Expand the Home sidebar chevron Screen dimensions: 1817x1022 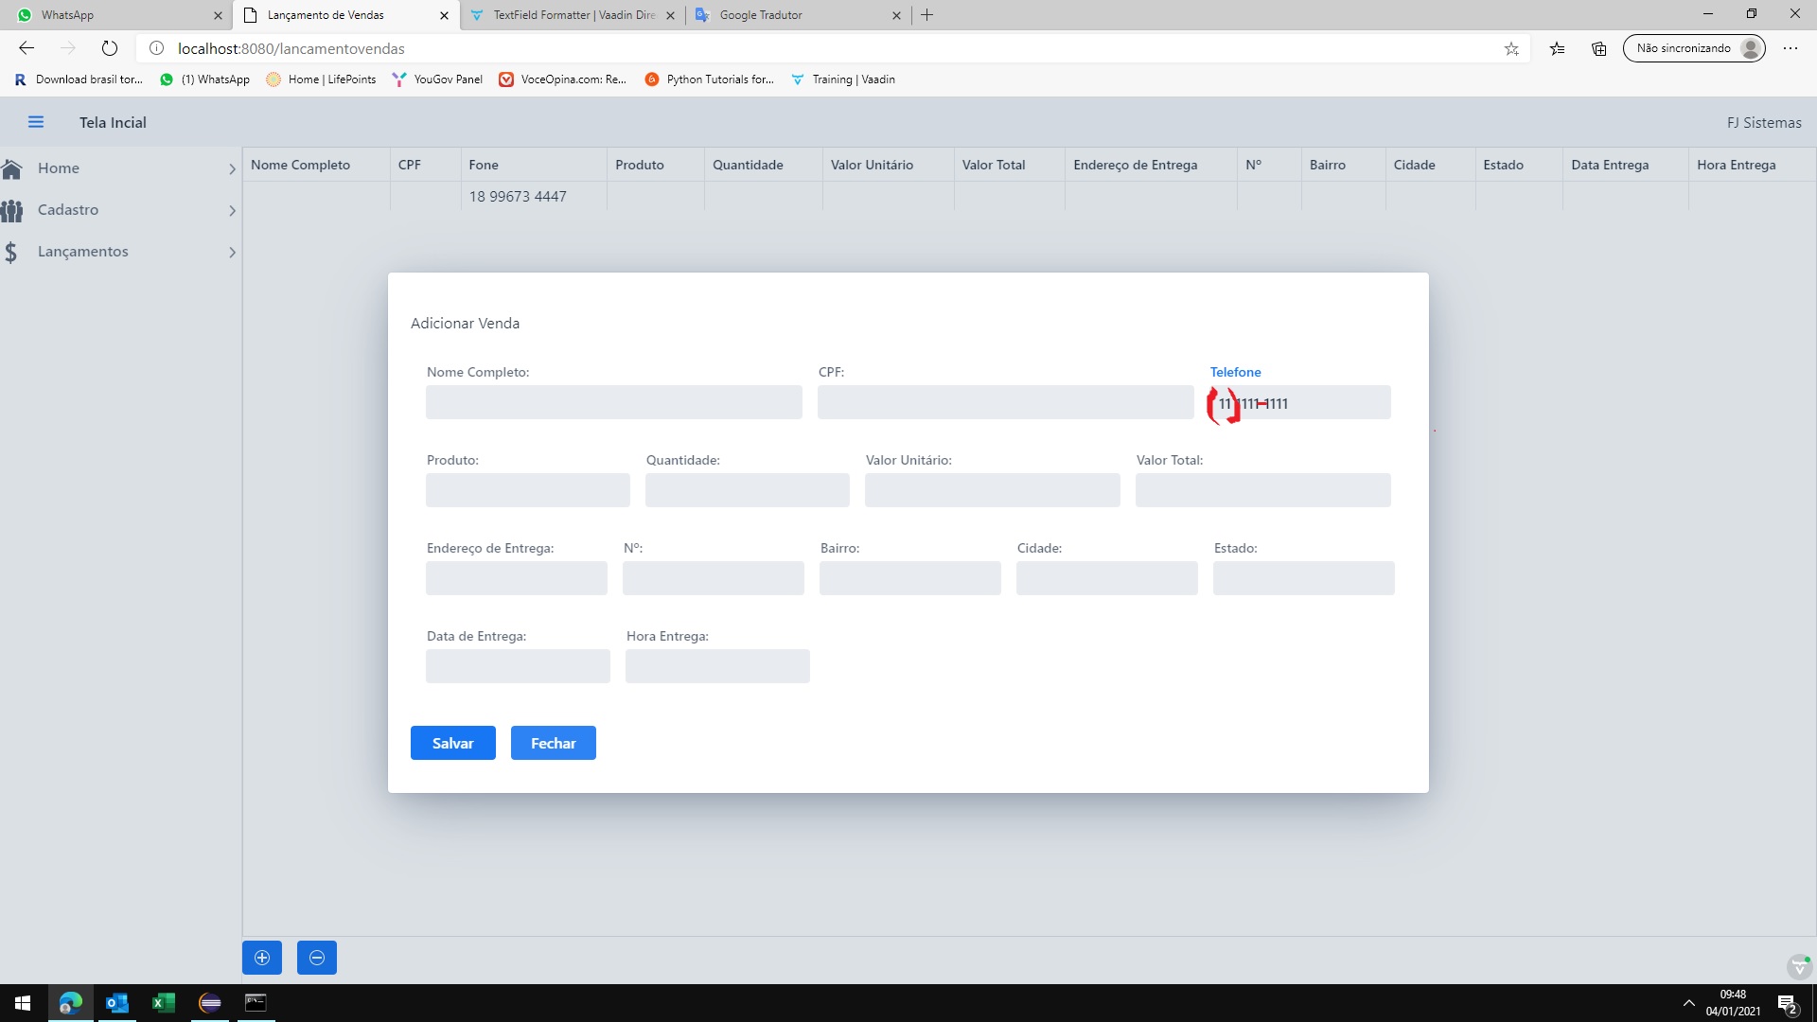pyautogui.click(x=232, y=168)
